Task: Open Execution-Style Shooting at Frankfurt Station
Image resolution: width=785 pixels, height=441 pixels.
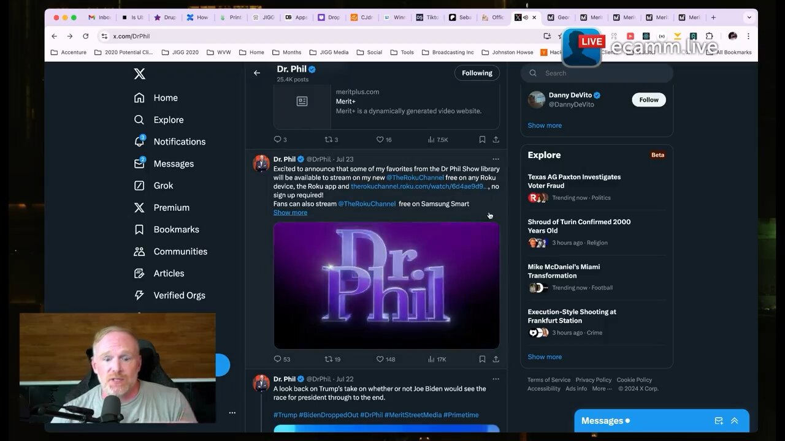Action: click(x=572, y=316)
